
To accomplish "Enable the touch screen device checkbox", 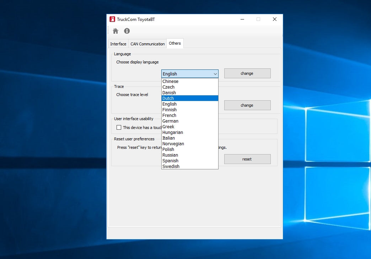I will point(119,128).
